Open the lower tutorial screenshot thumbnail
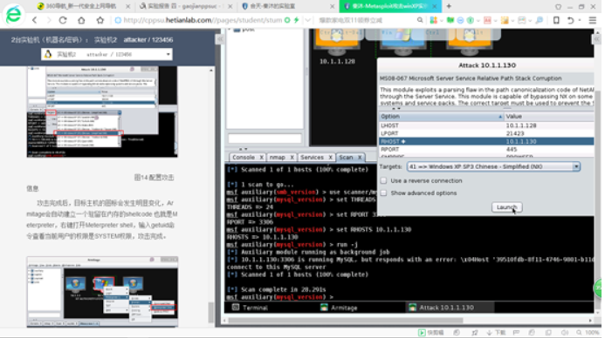This screenshot has width=605, height=338. click(102, 292)
